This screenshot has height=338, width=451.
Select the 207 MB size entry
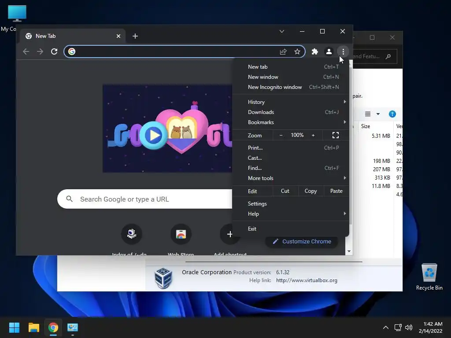click(x=381, y=169)
